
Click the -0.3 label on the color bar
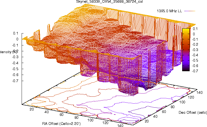[195, 50]
